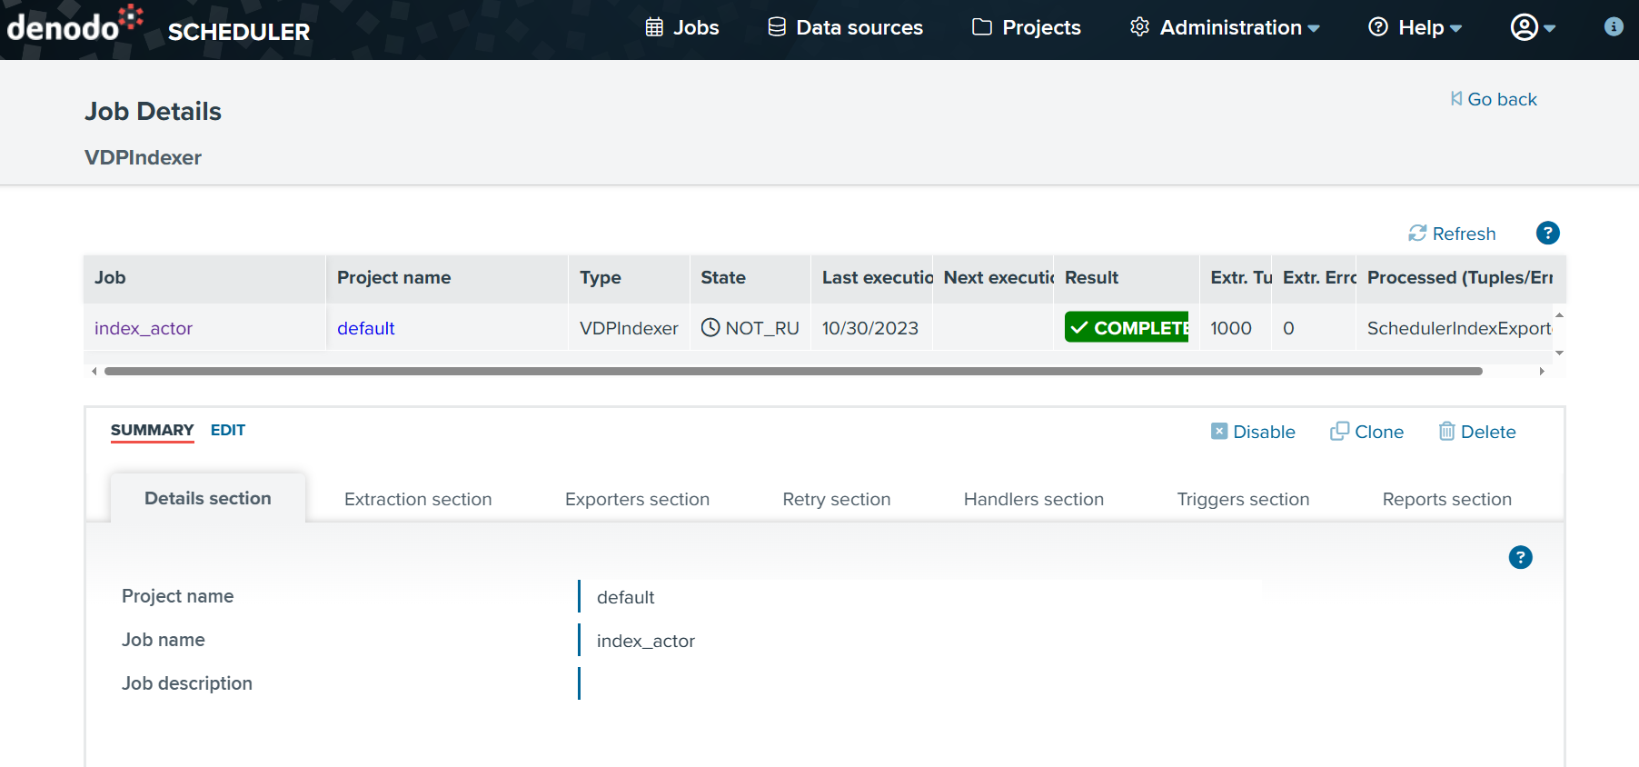Open the default project link
The width and height of the screenshot is (1639, 767).
pos(366,328)
